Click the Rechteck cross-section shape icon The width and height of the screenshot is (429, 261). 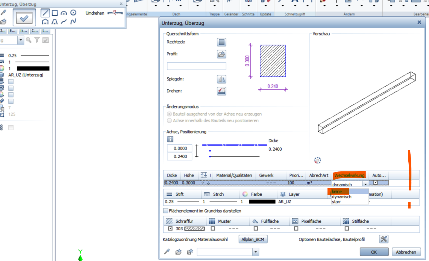pyautogui.click(x=221, y=42)
